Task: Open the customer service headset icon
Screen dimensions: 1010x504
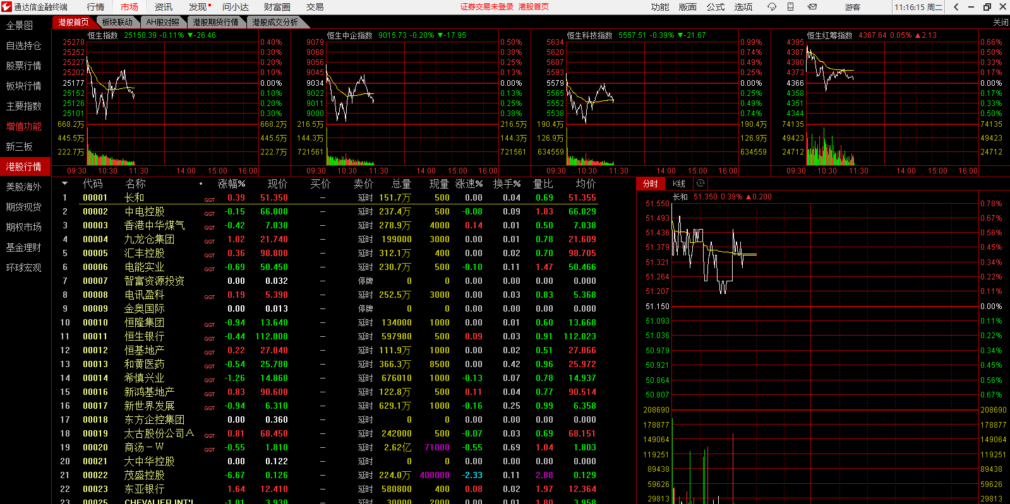Action: pyautogui.click(x=772, y=7)
